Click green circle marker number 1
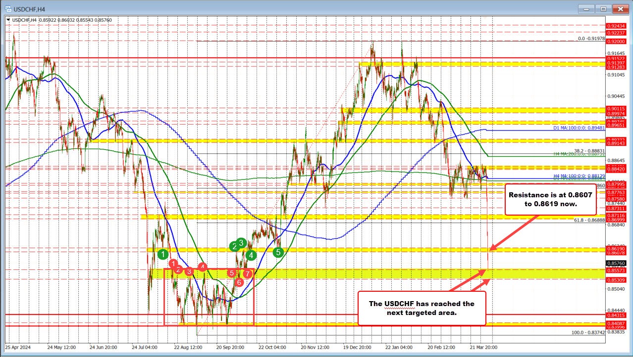The height and width of the screenshot is (357, 633). click(163, 254)
